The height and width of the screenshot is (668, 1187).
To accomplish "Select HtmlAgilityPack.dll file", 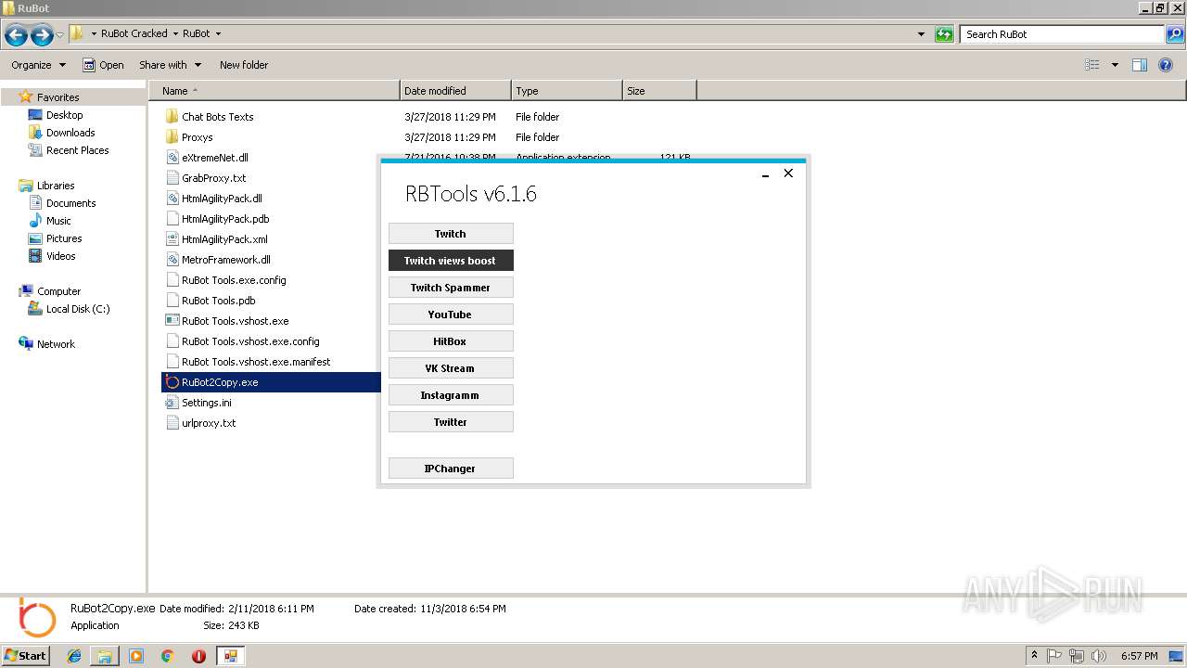I will point(222,199).
